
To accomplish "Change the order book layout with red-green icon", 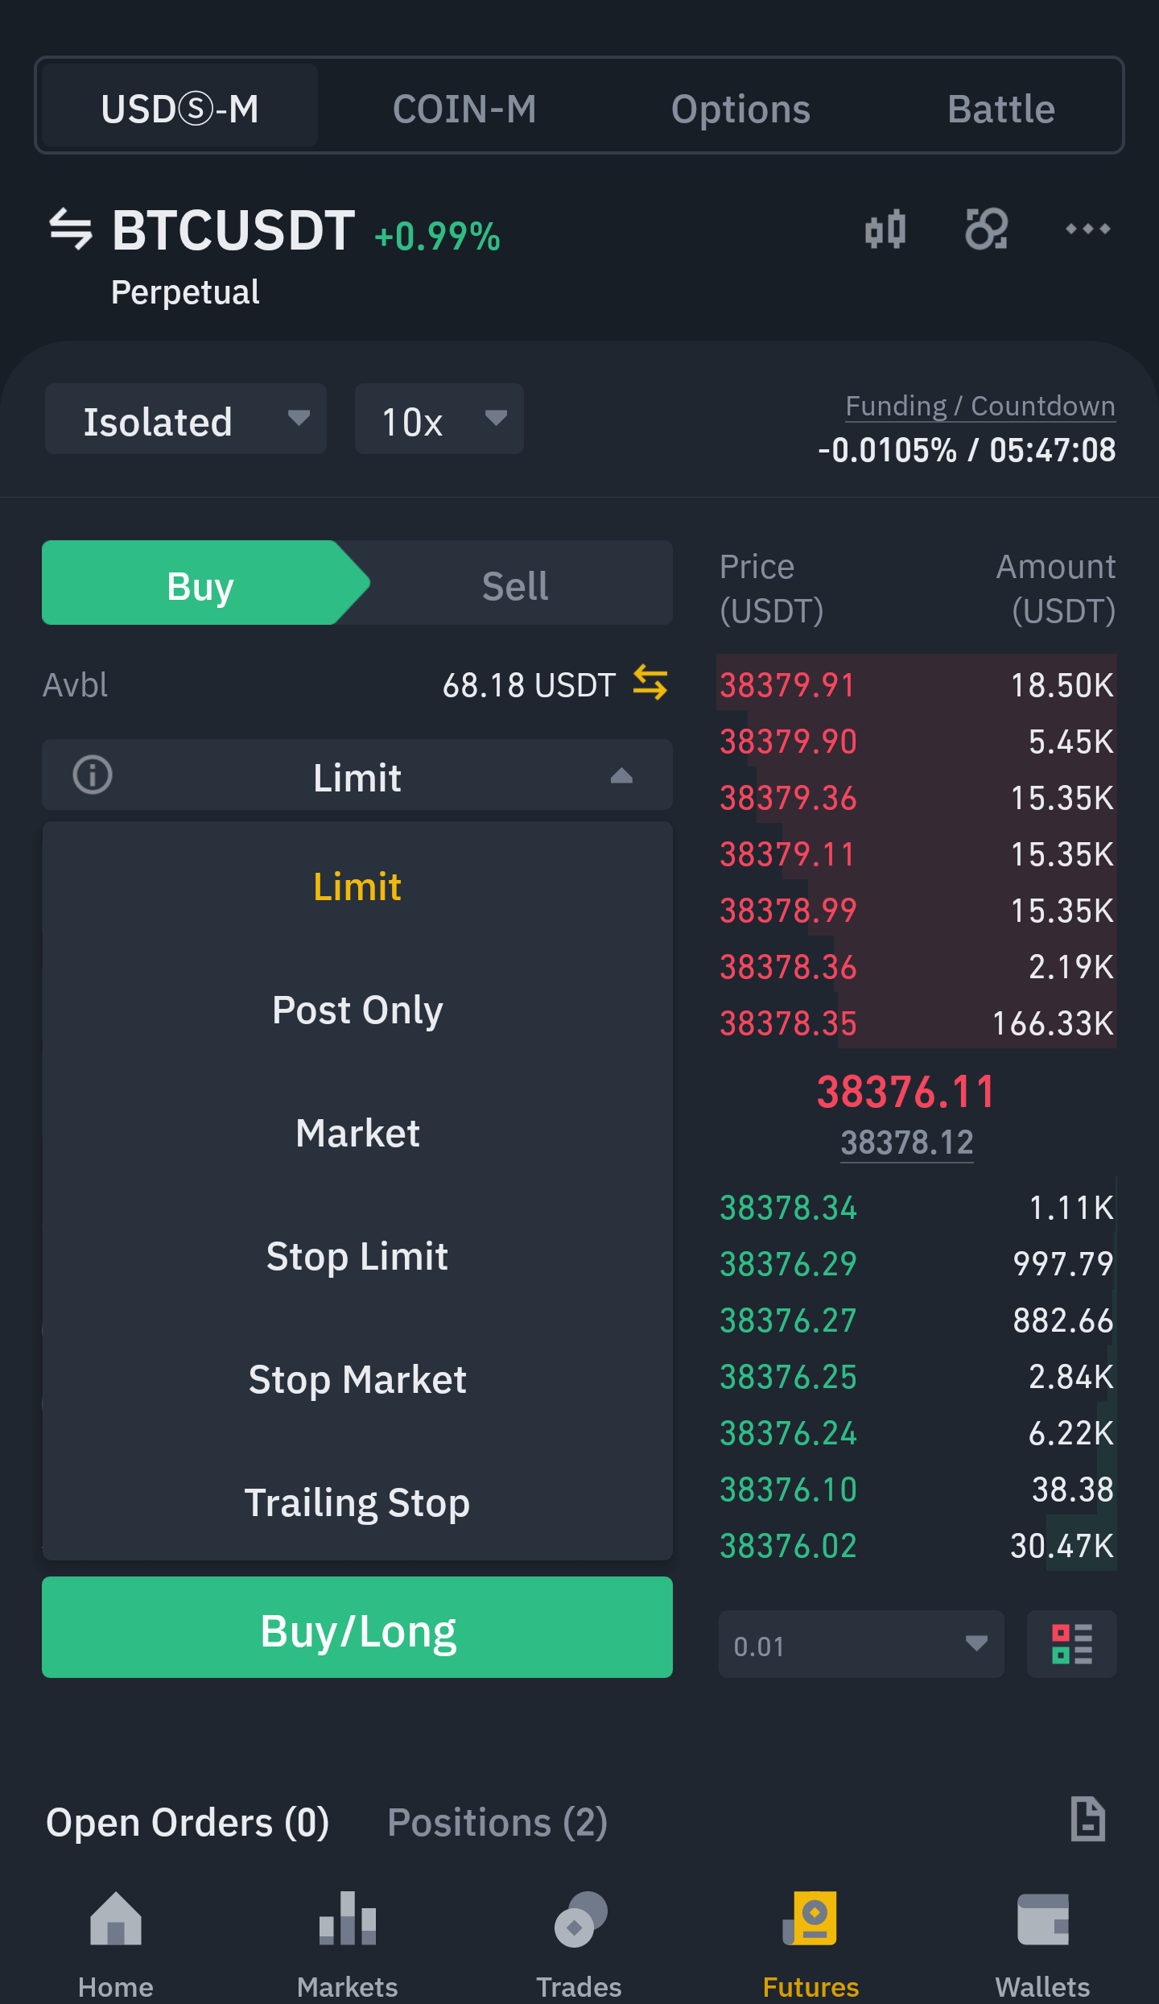I will [1071, 1644].
